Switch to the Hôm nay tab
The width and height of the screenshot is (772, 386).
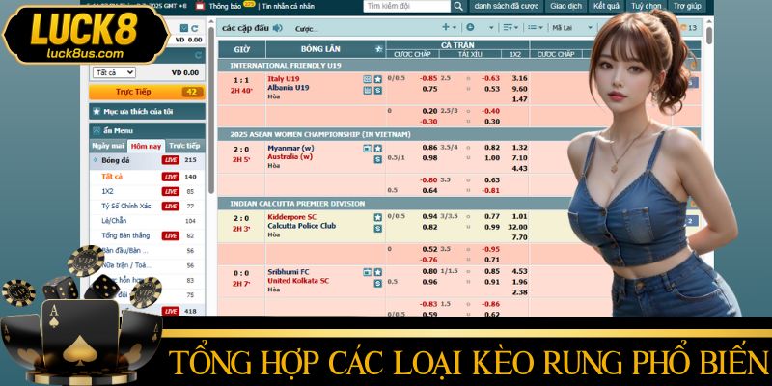[x=146, y=145]
